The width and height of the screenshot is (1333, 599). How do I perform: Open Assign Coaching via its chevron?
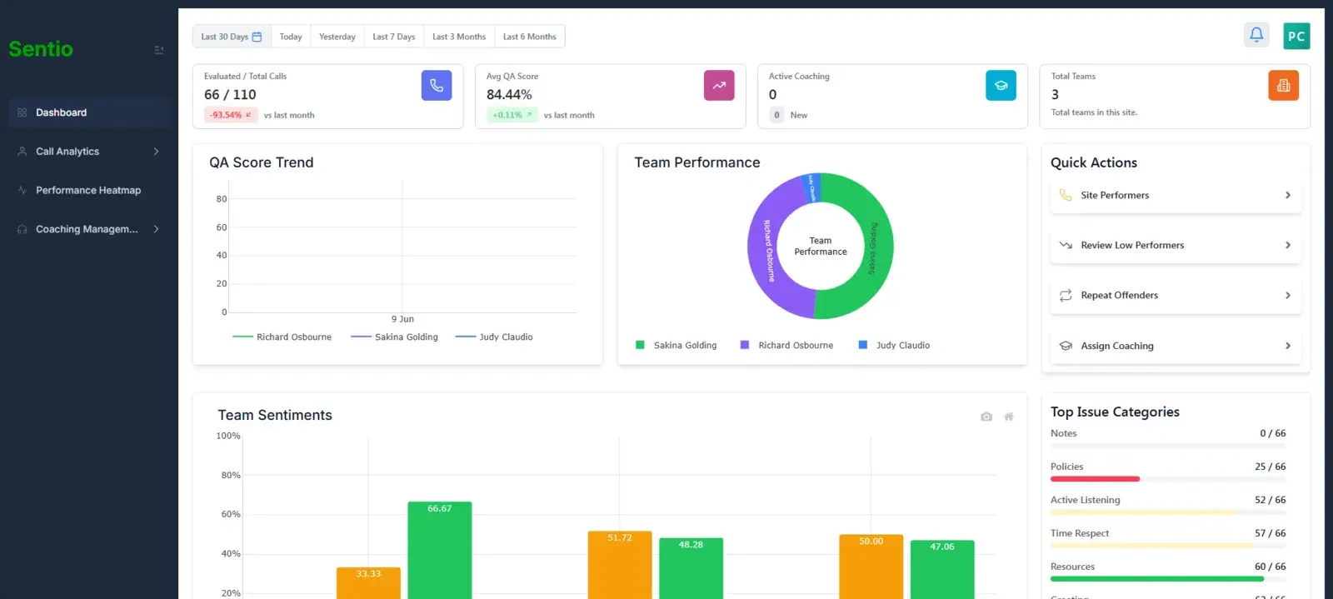click(1288, 346)
